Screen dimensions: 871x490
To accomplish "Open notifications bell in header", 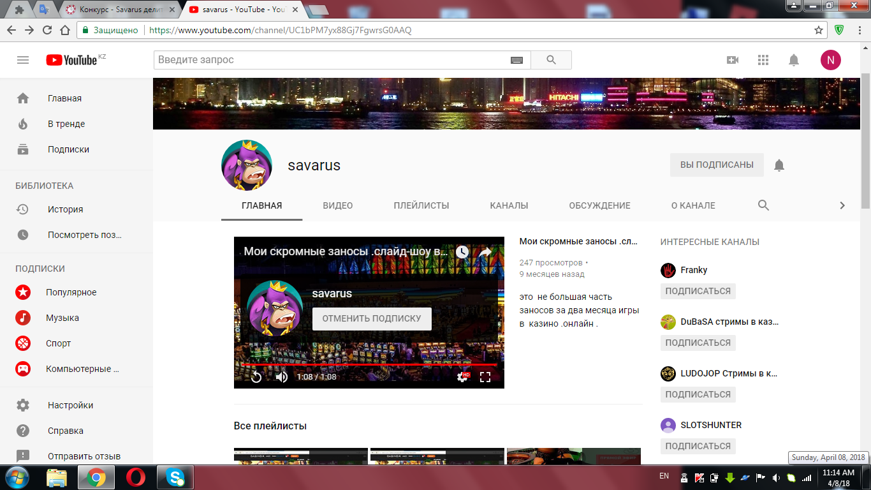I will click(794, 60).
